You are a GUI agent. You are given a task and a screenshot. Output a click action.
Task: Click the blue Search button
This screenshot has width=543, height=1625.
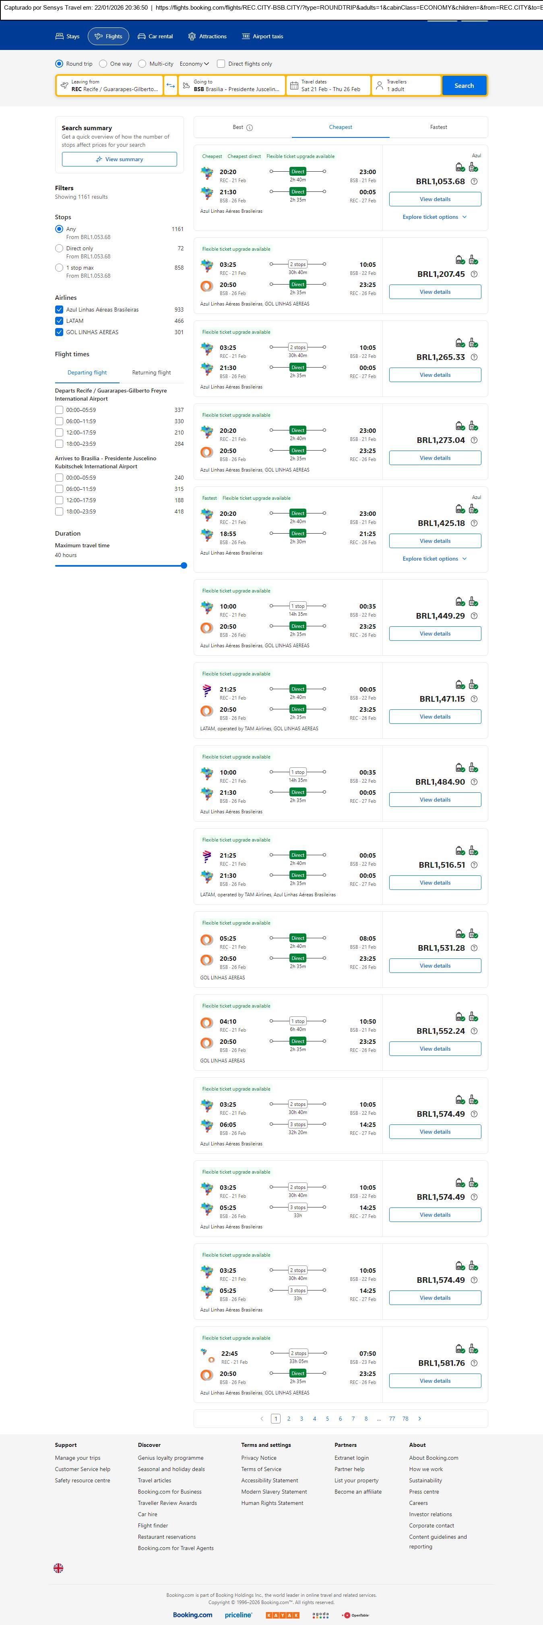[464, 86]
